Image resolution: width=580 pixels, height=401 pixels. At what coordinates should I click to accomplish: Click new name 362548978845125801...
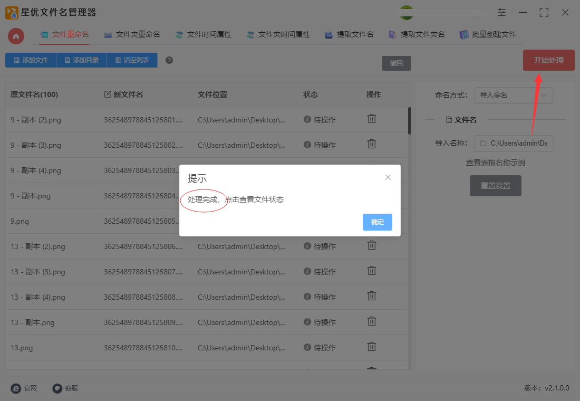(143, 120)
